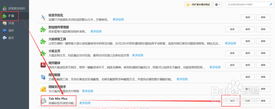
Task: Remove the 网银支付助手 extension
Action: [263, 89]
